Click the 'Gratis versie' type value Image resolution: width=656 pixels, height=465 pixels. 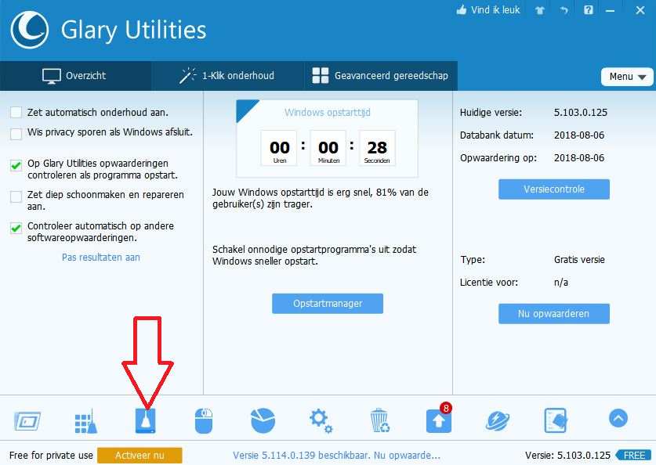(x=579, y=259)
